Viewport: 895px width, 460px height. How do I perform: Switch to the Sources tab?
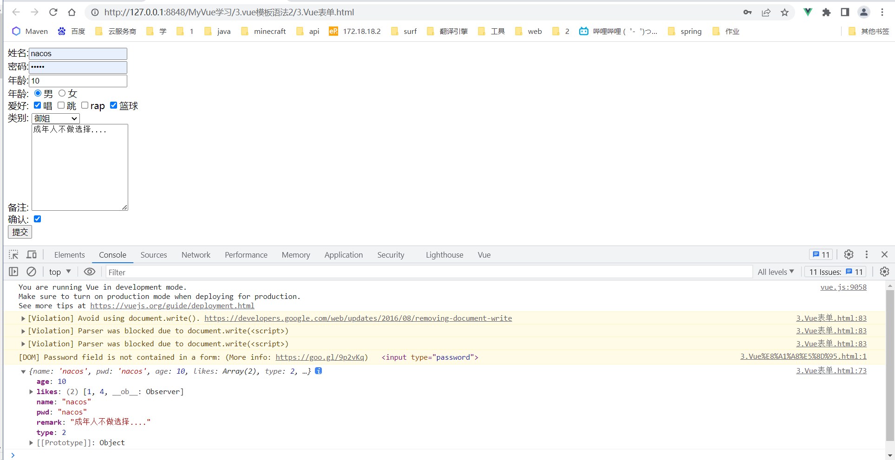(x=154, y=255)
